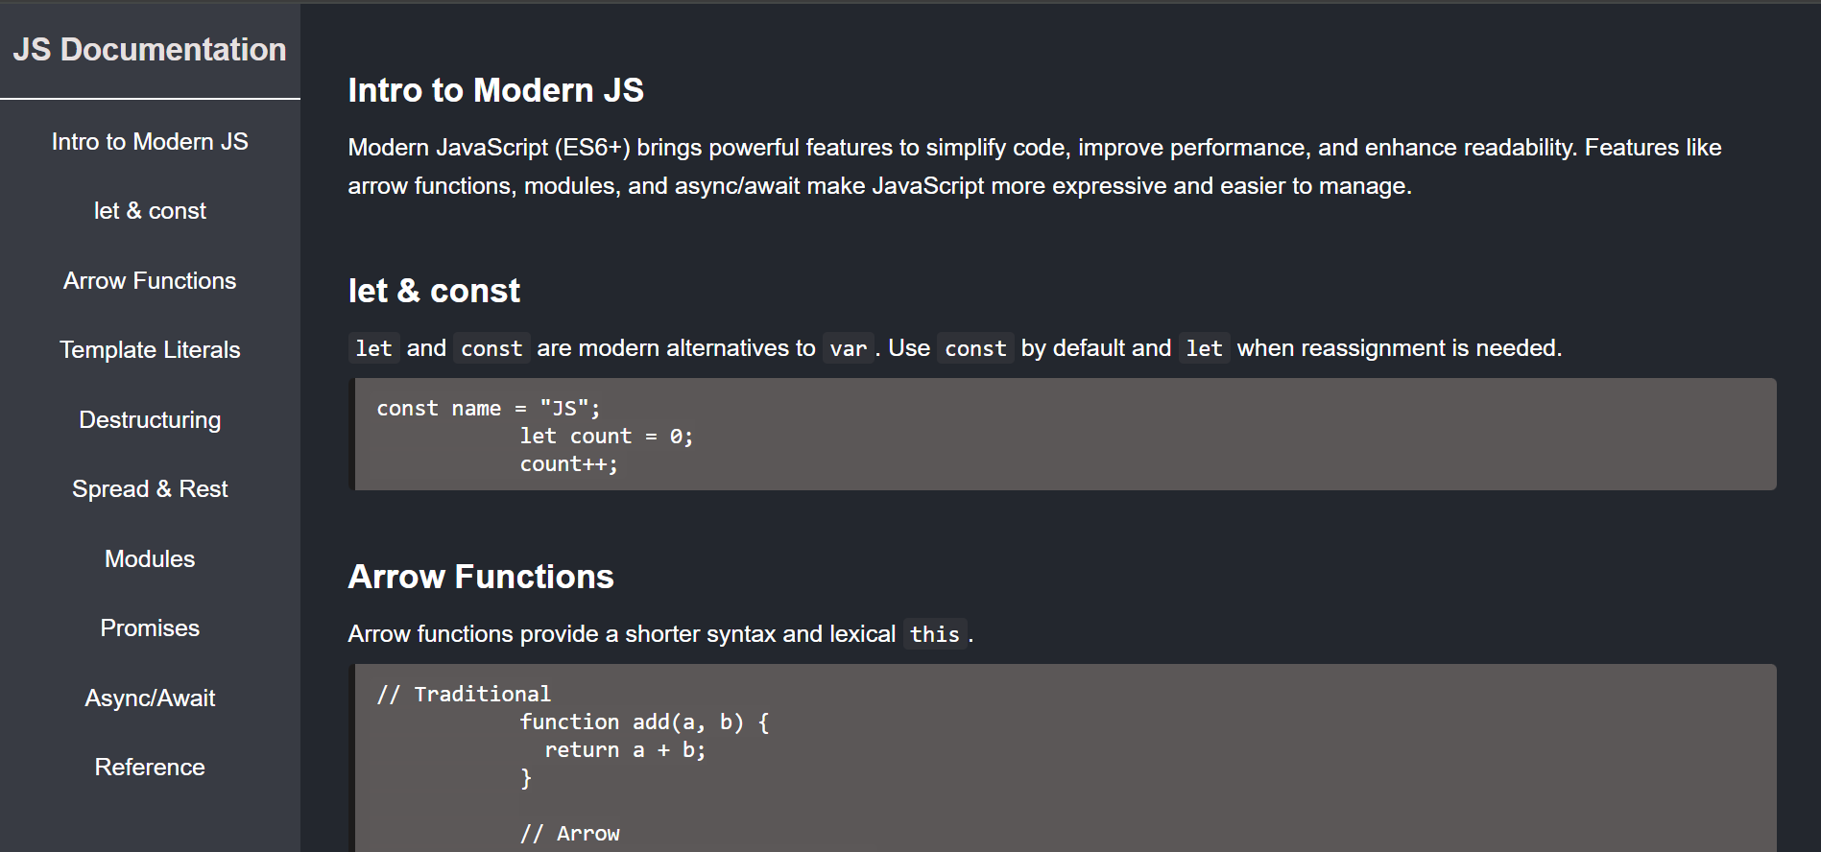This screenshot has width=1821, height=852.
Task: Click the Intro to Modern JS main heading
Action: [495, 90]
